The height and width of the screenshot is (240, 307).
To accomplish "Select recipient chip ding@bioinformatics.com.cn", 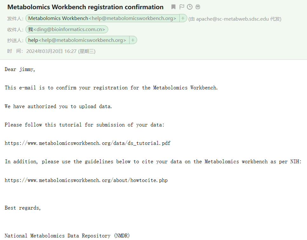I will click(67, 29).
